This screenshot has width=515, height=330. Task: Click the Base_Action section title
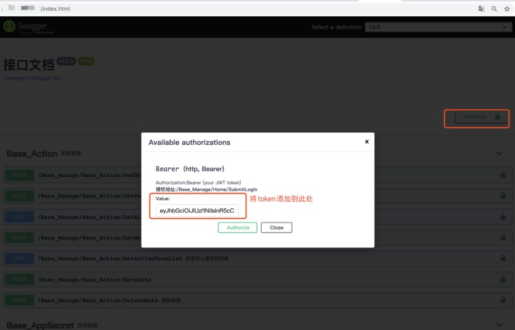[32, 154]
